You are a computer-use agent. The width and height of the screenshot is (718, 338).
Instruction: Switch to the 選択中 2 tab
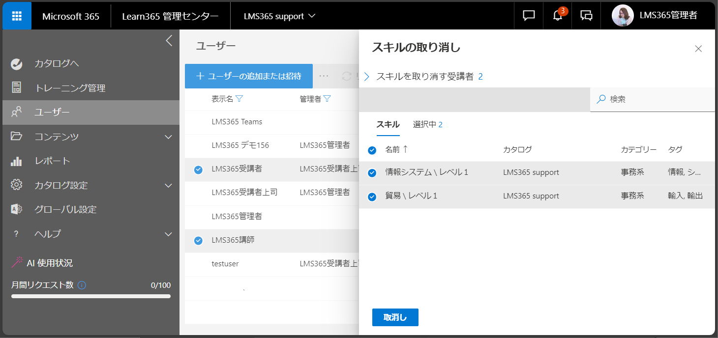click(x=428, y=125)
